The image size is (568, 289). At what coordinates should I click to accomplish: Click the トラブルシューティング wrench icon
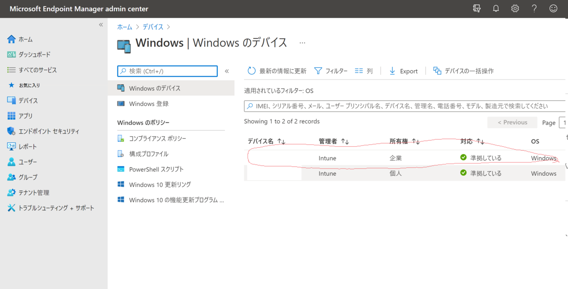pyautogui.click(x=11, y=208)
